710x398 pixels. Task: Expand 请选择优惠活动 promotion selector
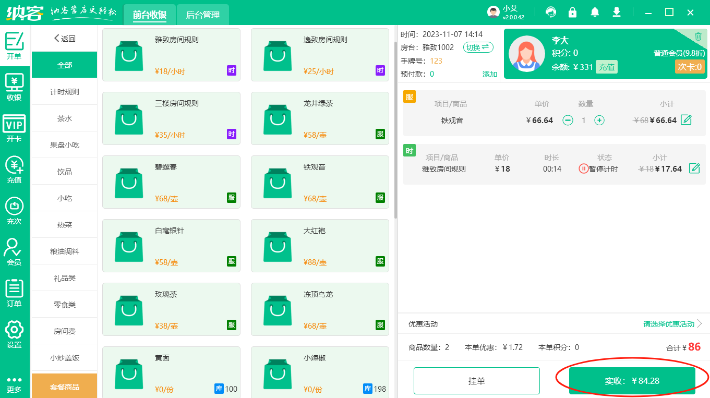point(672,324)
